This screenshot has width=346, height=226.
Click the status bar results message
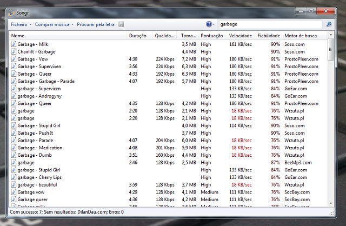pyautogui.click(x=66, y=212)
